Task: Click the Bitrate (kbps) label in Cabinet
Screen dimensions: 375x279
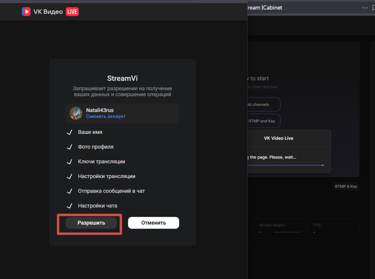Action: [273, 225]
